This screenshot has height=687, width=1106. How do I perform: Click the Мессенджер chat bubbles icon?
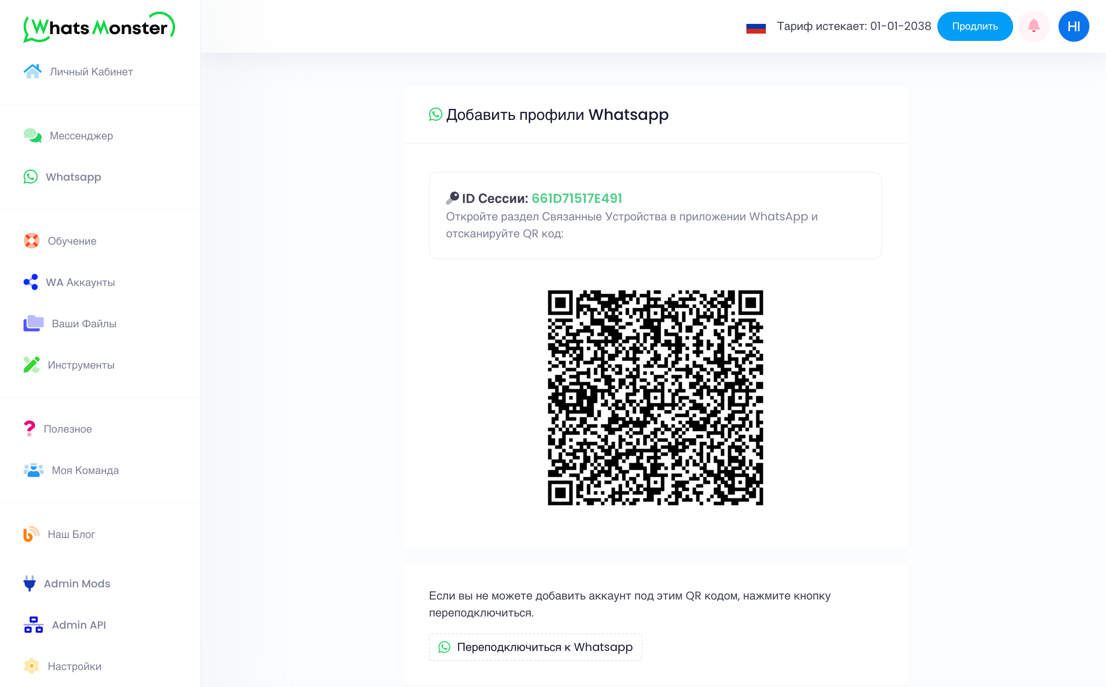coord(32,135)
